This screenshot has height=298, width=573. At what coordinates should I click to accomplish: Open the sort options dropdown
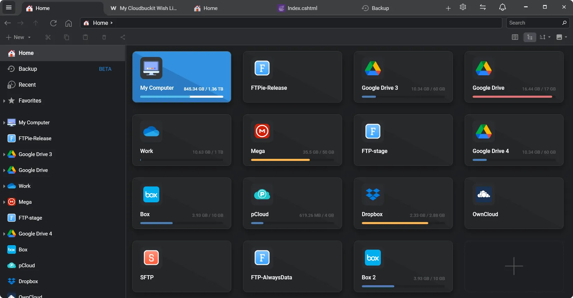tap(545, 37)
